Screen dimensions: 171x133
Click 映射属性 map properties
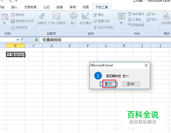coord(136,14)
